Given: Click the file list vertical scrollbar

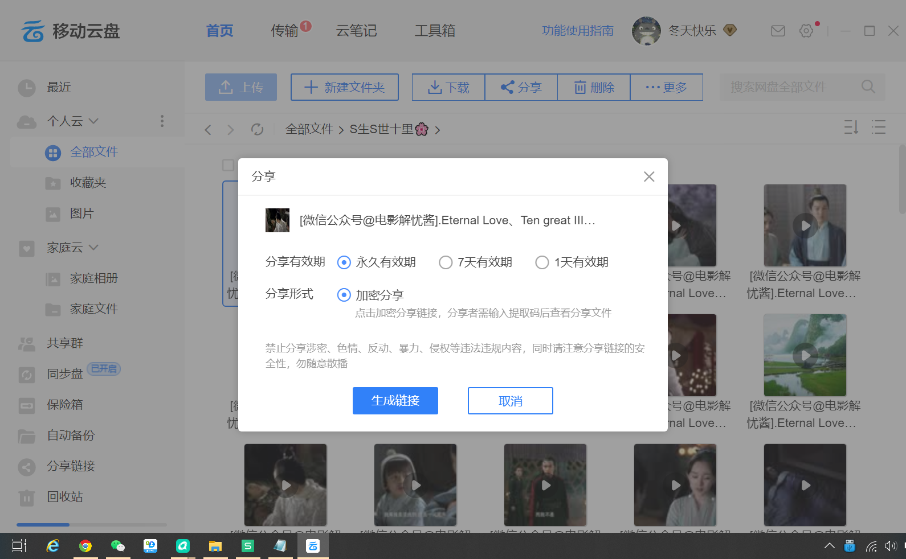Looking at the screenshot, I should tap(902, 179).
